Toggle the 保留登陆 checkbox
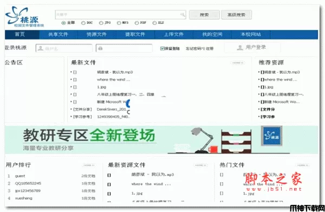 (x=162, y=49)
